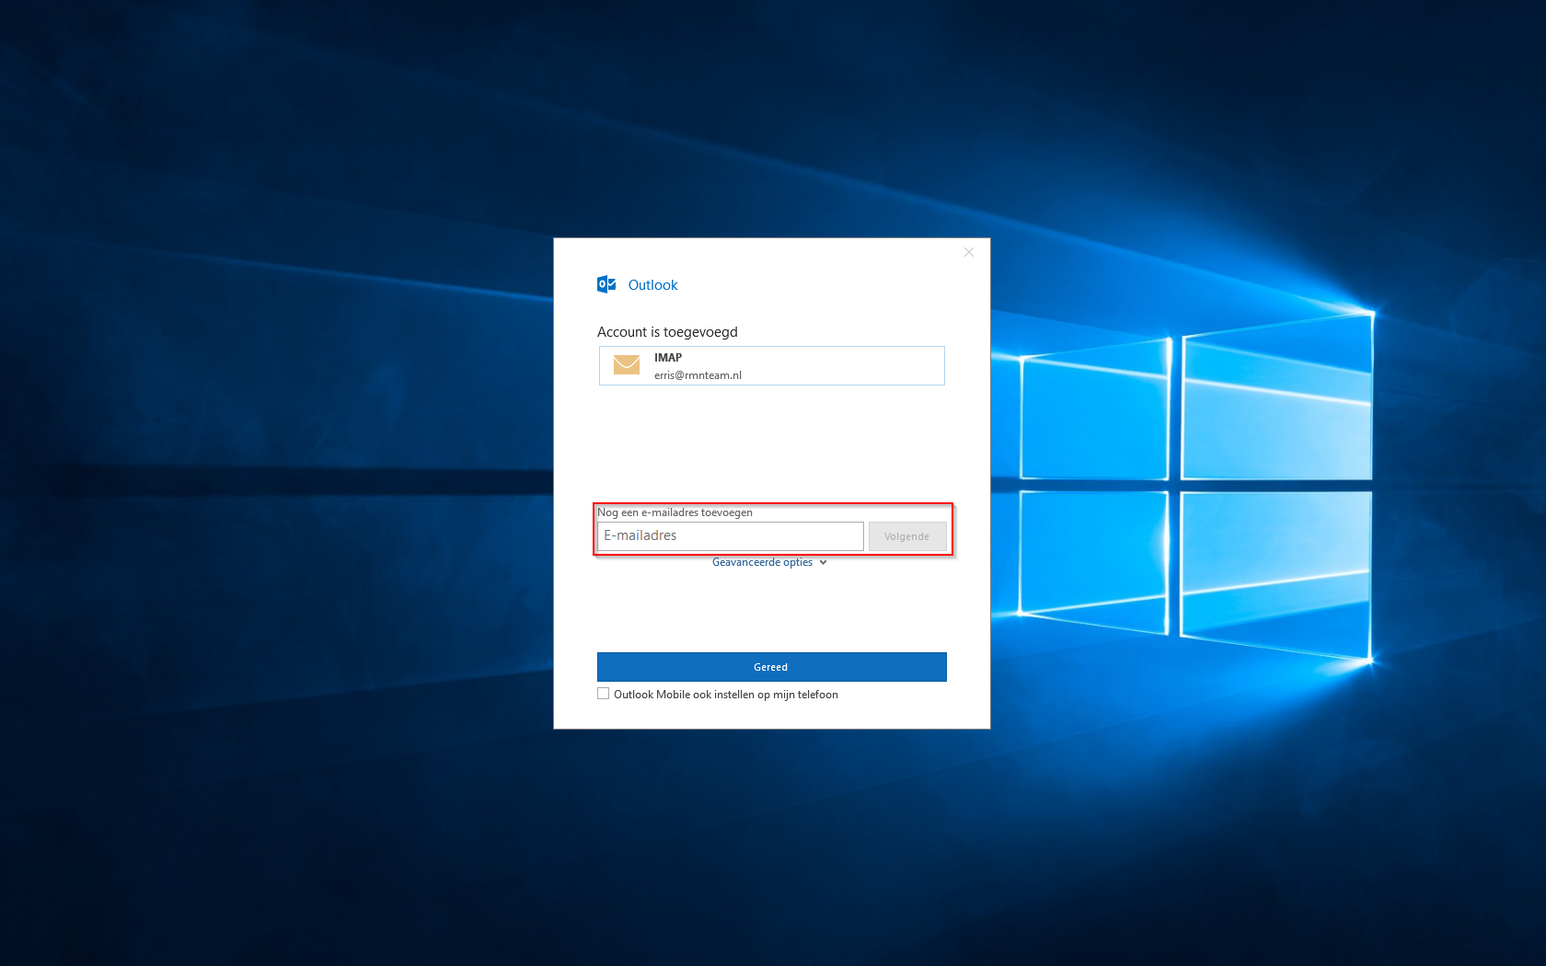This screenshot has width=1546, height=966.
Task: Click the Volgende button
Action: pyautogui.click(x=907, y=536)
